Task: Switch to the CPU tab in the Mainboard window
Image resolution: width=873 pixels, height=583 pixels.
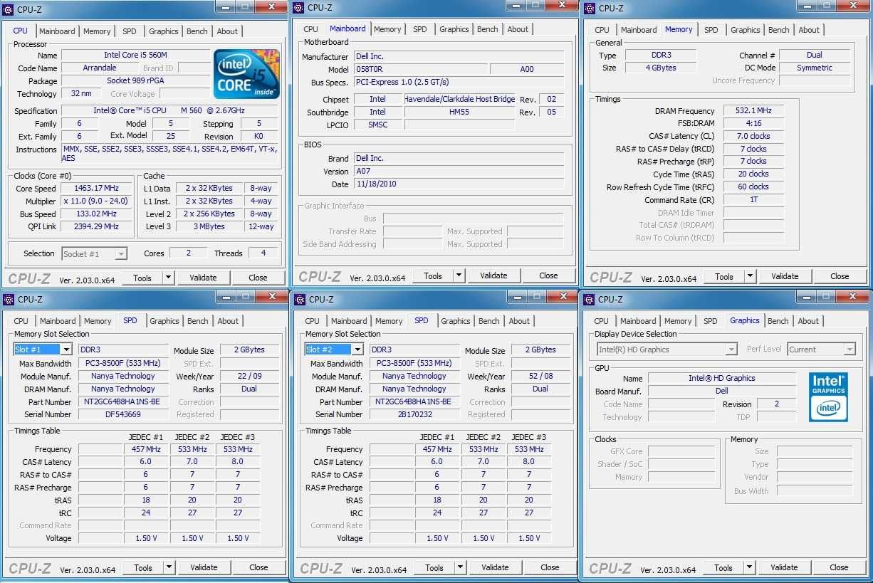Action: coord(310,29)
